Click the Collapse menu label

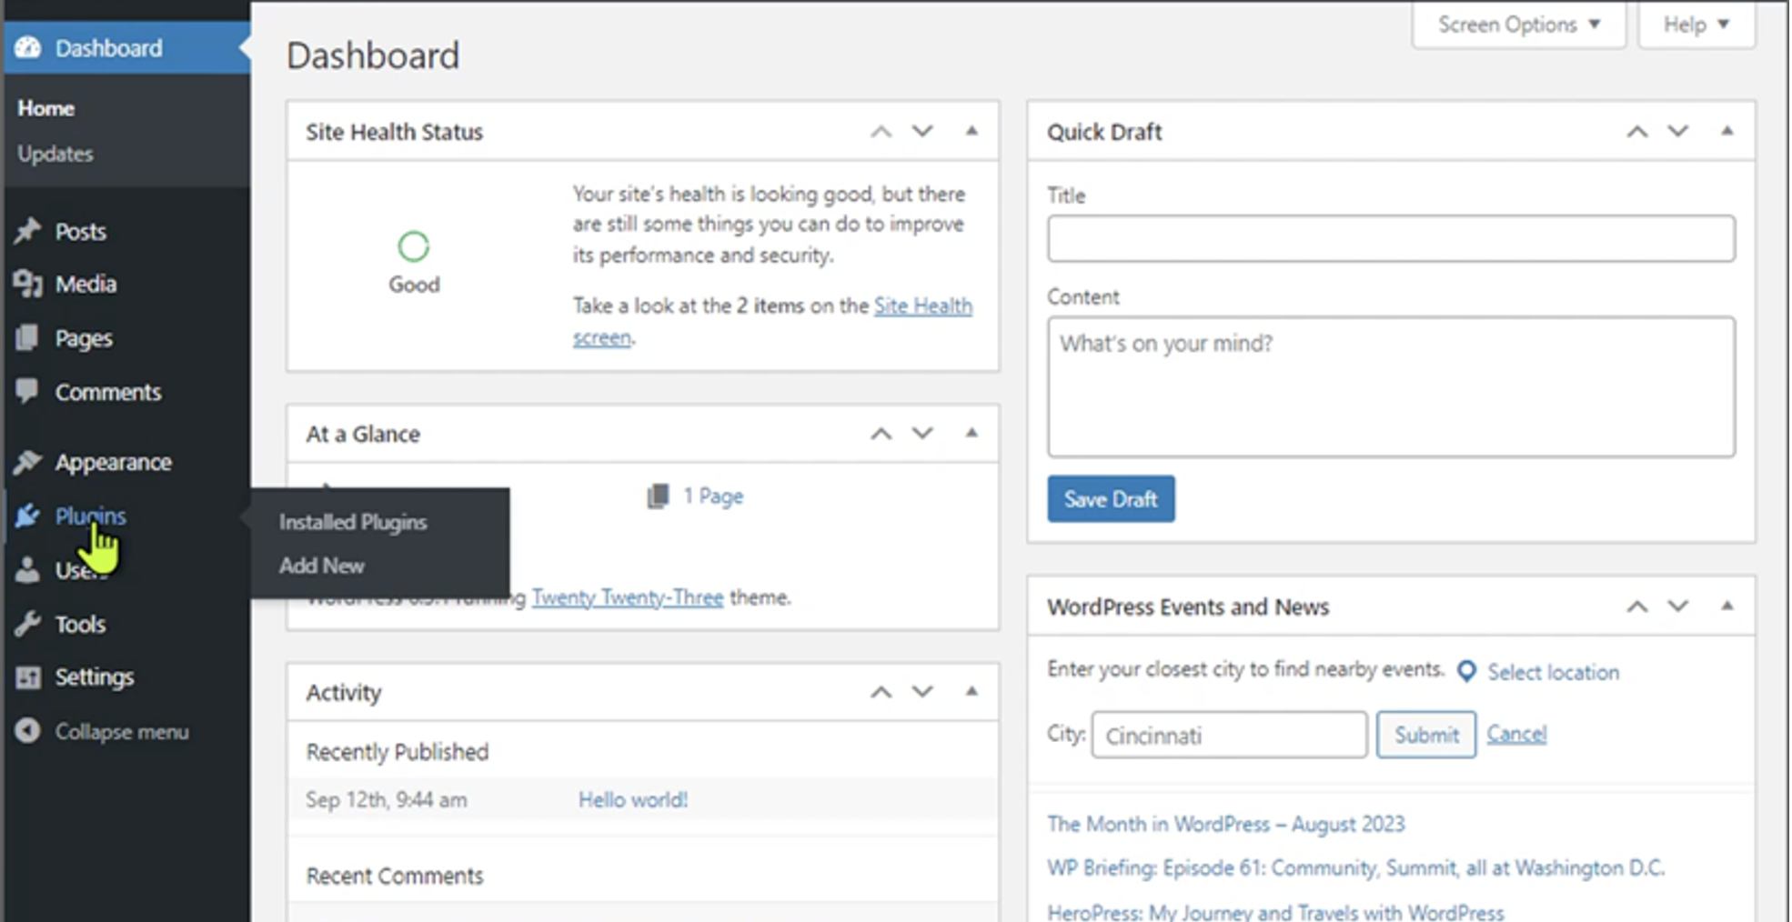click(x=122, y=732)
